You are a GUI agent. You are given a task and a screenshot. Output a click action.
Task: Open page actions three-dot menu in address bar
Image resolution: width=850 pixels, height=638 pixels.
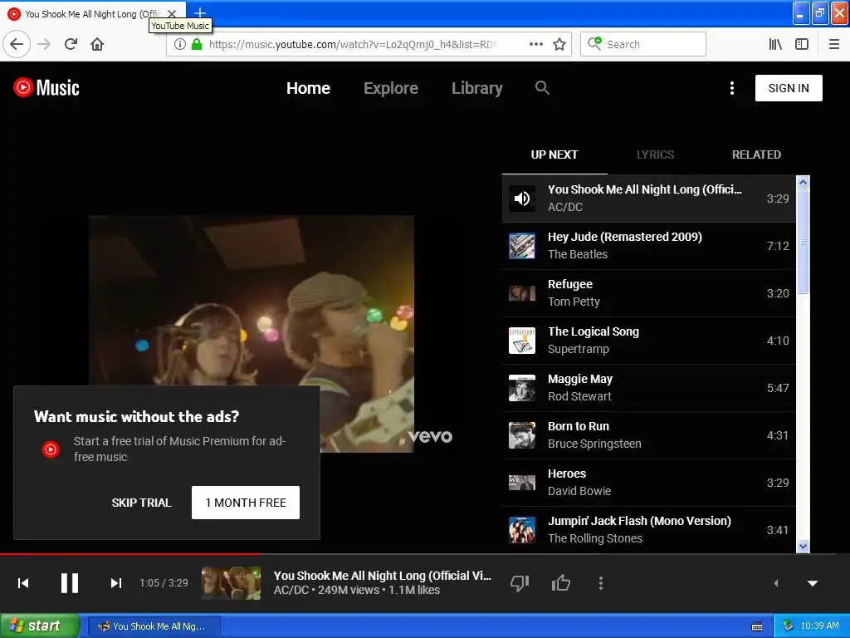click(x=536, y=44)
